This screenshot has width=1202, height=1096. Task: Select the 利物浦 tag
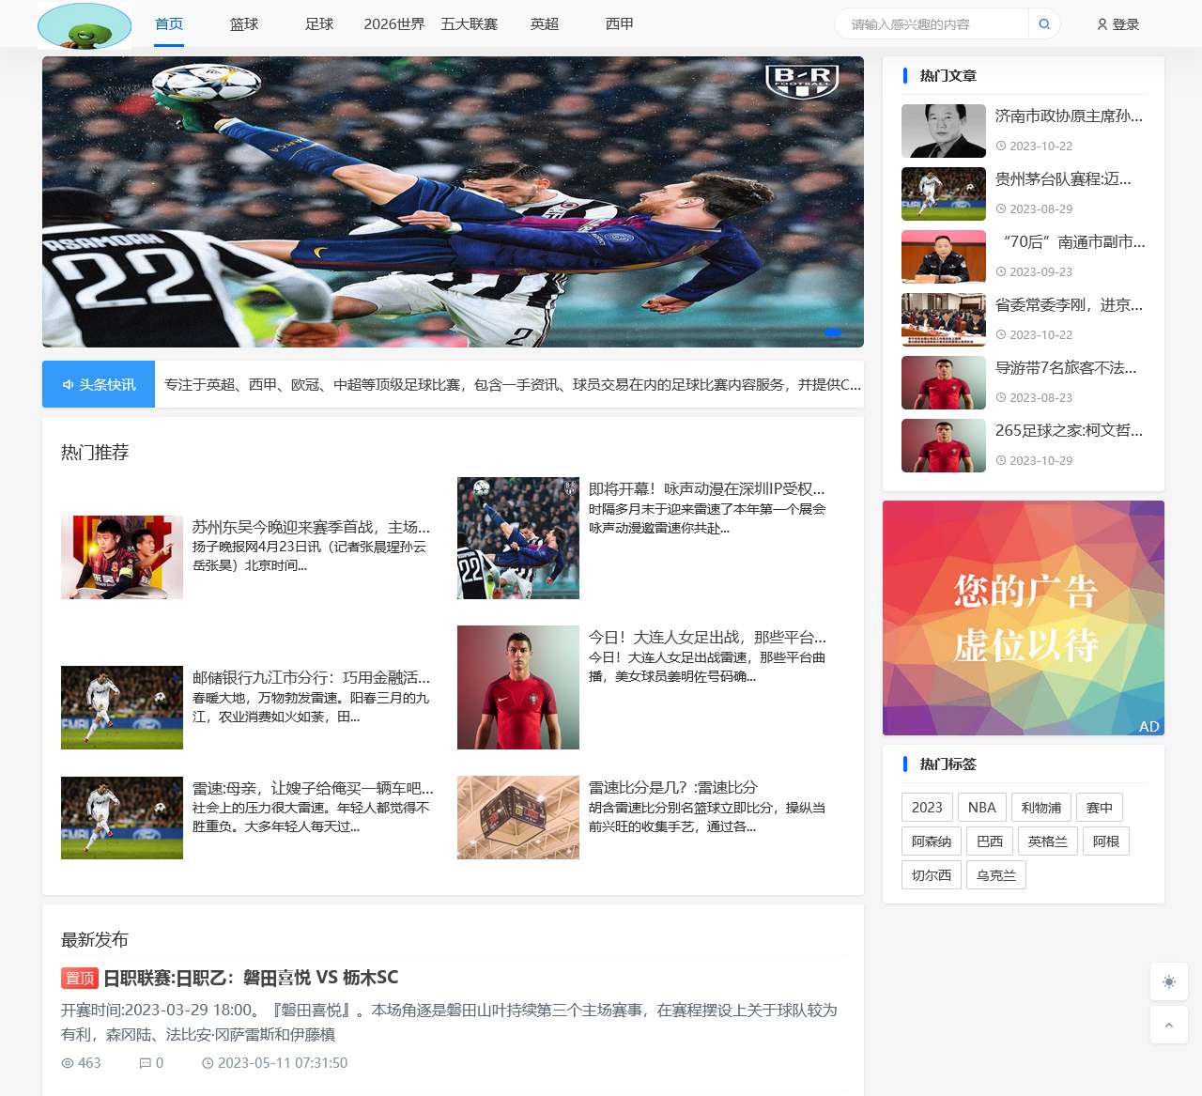[x=1041, y=808]
